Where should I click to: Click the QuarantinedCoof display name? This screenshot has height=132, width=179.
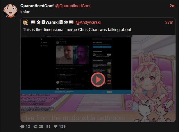[x=37, y=6]
